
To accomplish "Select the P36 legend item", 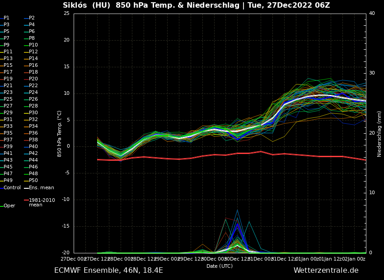I will click(33, 133).
